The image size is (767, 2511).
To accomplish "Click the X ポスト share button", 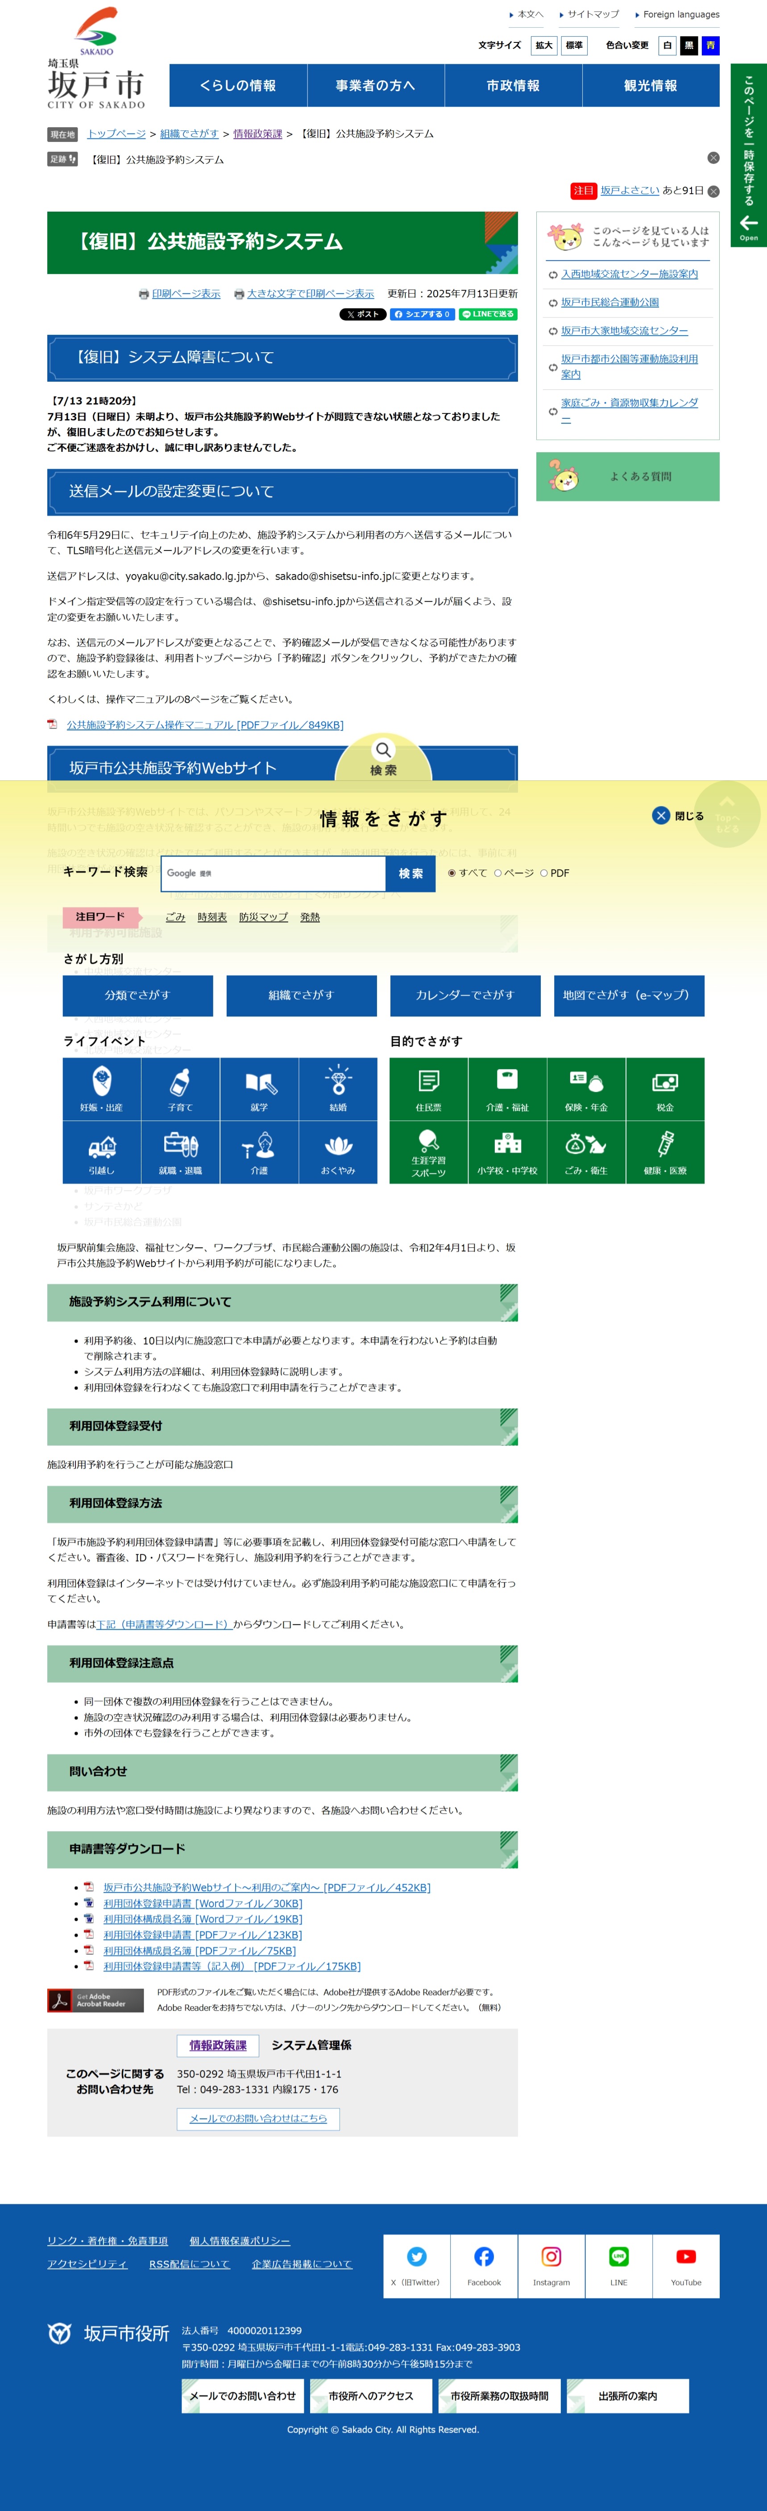I will coord(363,314).
